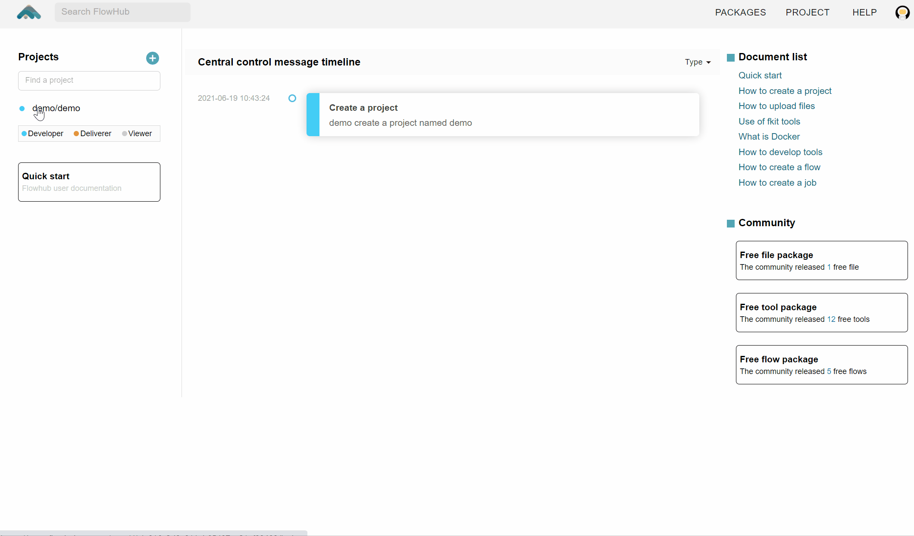The width and height of the screenshot is (914, 536).
Task: Open the PACKAGES menu
Action: pyautogui.click(x=740, y=12)
